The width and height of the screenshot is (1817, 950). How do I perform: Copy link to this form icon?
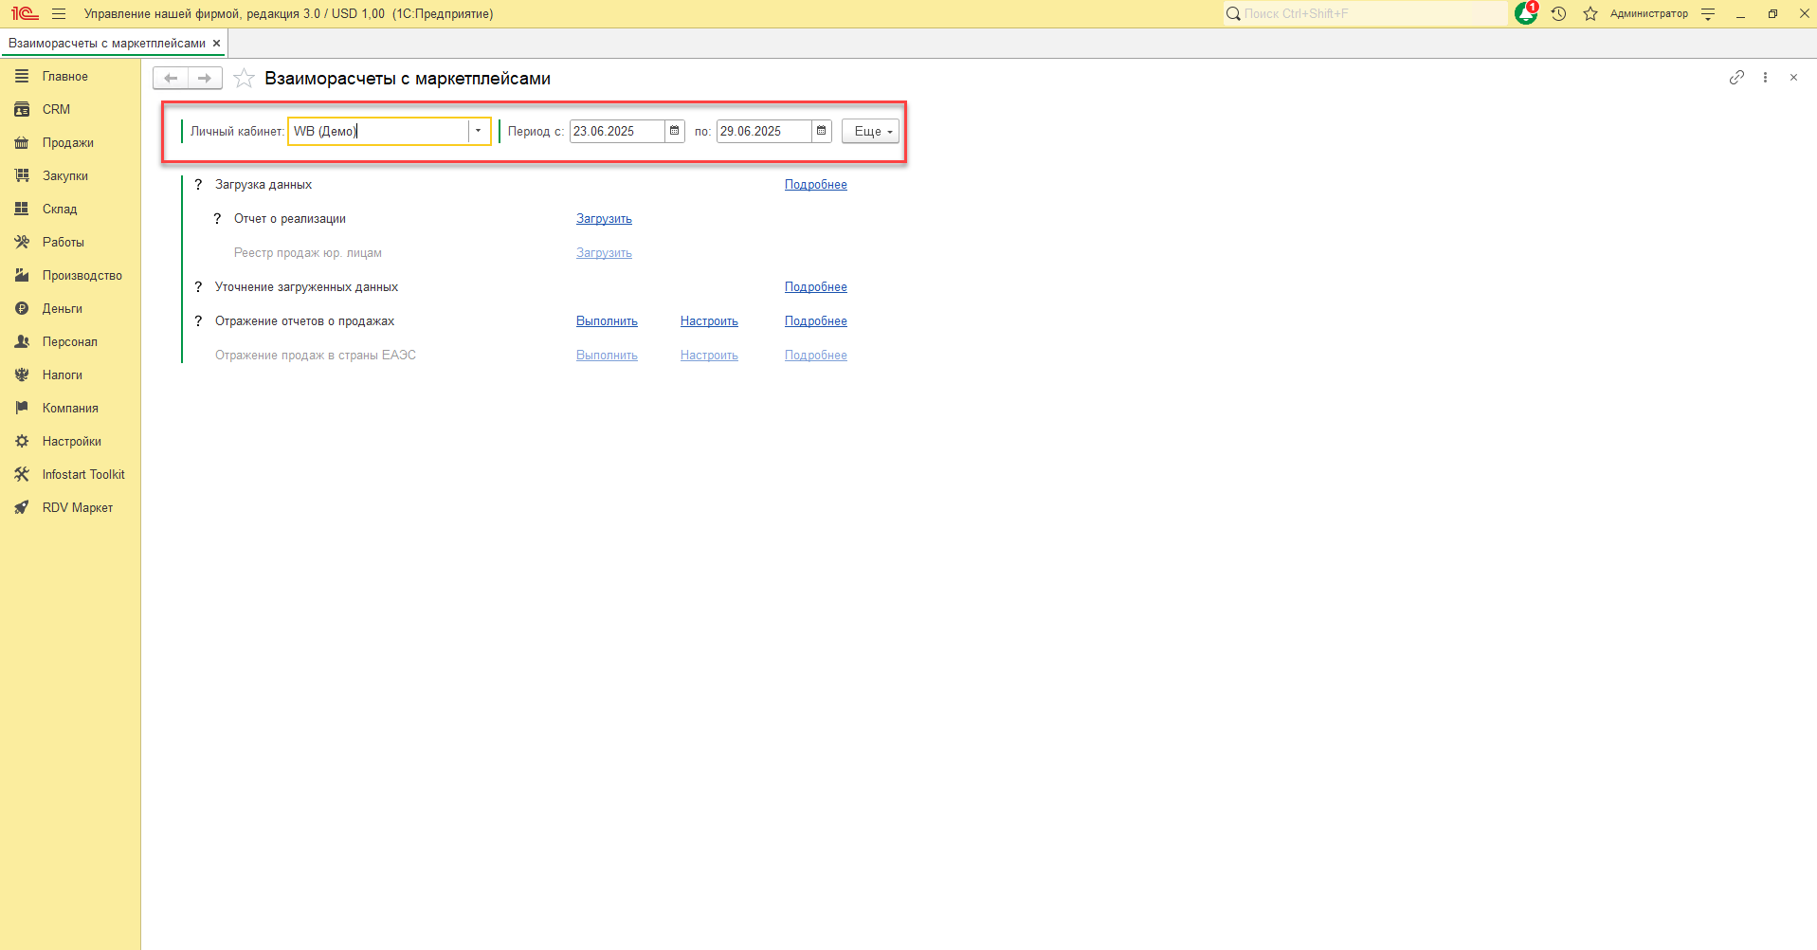tap(1736, 78)
